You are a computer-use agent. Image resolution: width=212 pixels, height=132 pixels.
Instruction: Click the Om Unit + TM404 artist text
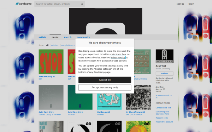pyautogui.click(x=134, y=115)
